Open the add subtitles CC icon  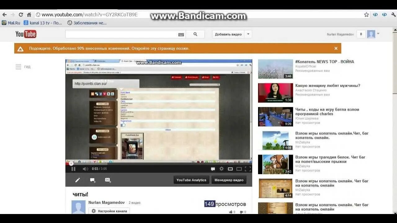[x=108, y=180]
